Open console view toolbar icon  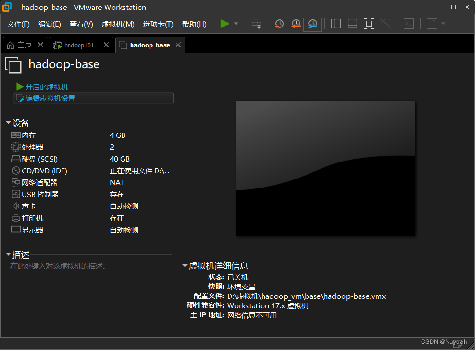coord(409,24)
